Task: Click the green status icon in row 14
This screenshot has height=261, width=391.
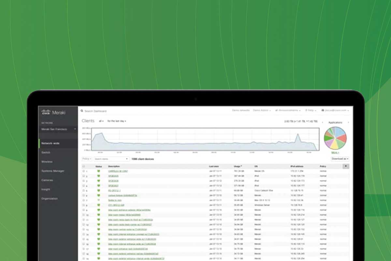Action: [x=98, y=234]
